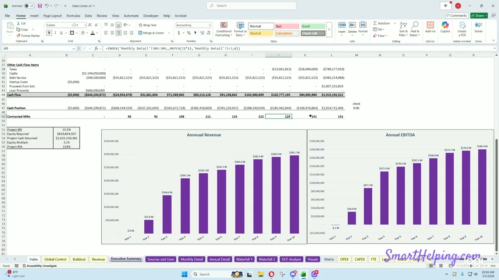The image size is (499, 280).
Task: Click Decrease Decimal icon
Action: pyautogui.click(x=208, y=33)
